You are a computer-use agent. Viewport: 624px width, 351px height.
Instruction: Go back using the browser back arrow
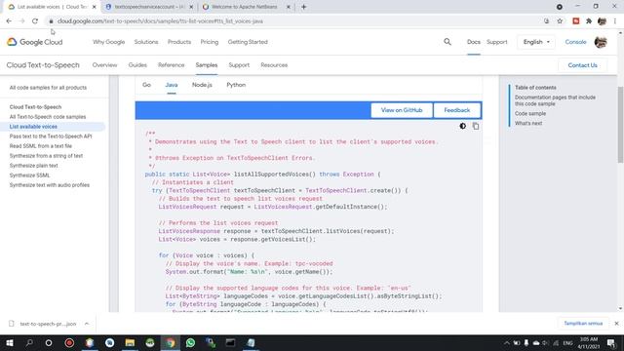coord(9,21)
